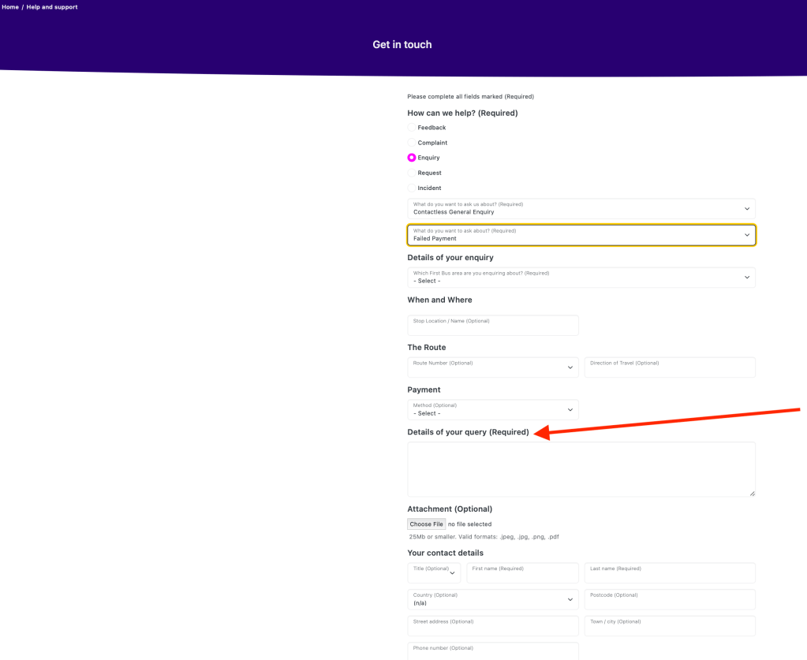
Task: Select the Feedback radio option
Action: 412,128
